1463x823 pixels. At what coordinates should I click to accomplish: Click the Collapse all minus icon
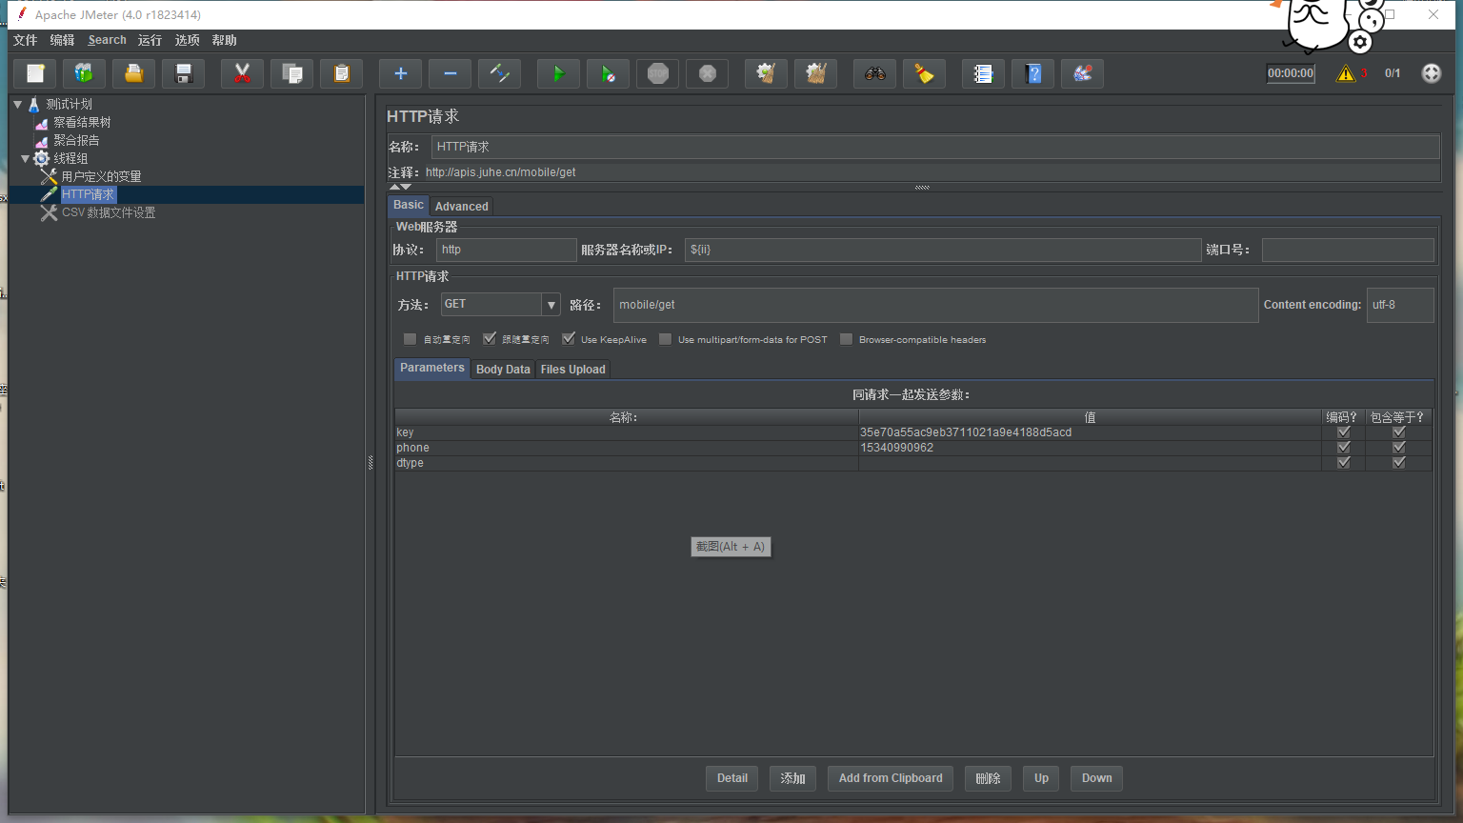tap(450, 73)
